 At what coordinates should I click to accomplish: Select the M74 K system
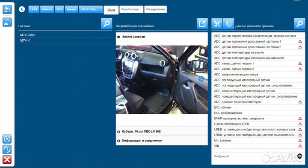(65, 41)
